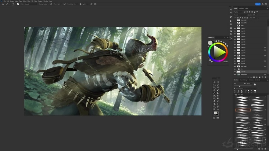Open the Filter menu
The height and width of the screenshot is (151, 269).
pos(29,1)
